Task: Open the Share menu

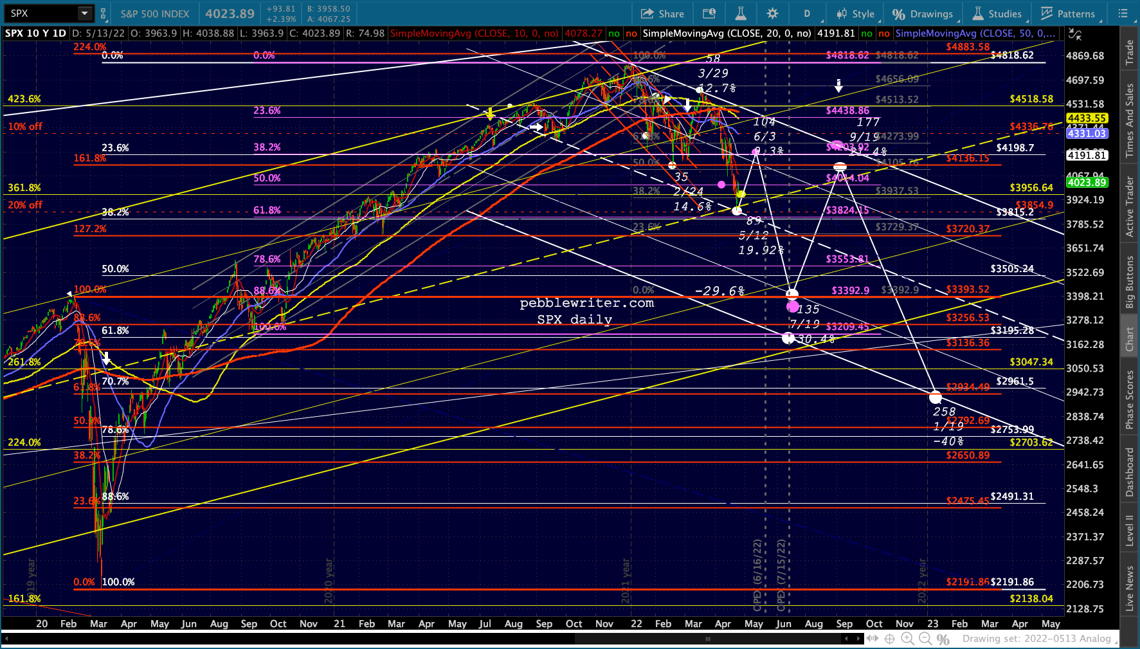Action: point(662,14)
